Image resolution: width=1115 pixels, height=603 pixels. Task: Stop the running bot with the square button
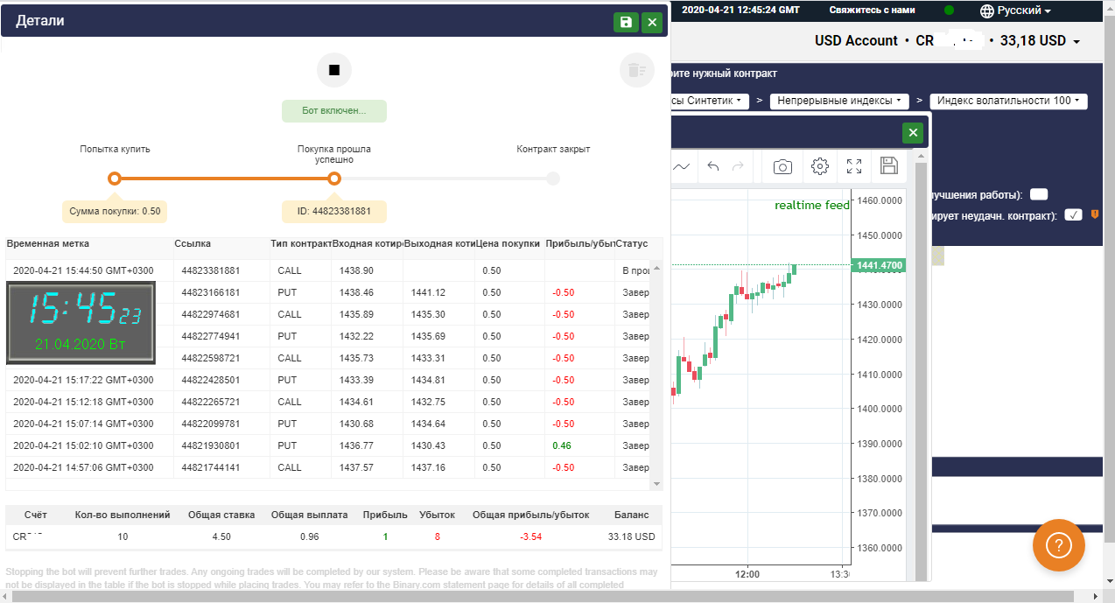(x=333, y=70)
